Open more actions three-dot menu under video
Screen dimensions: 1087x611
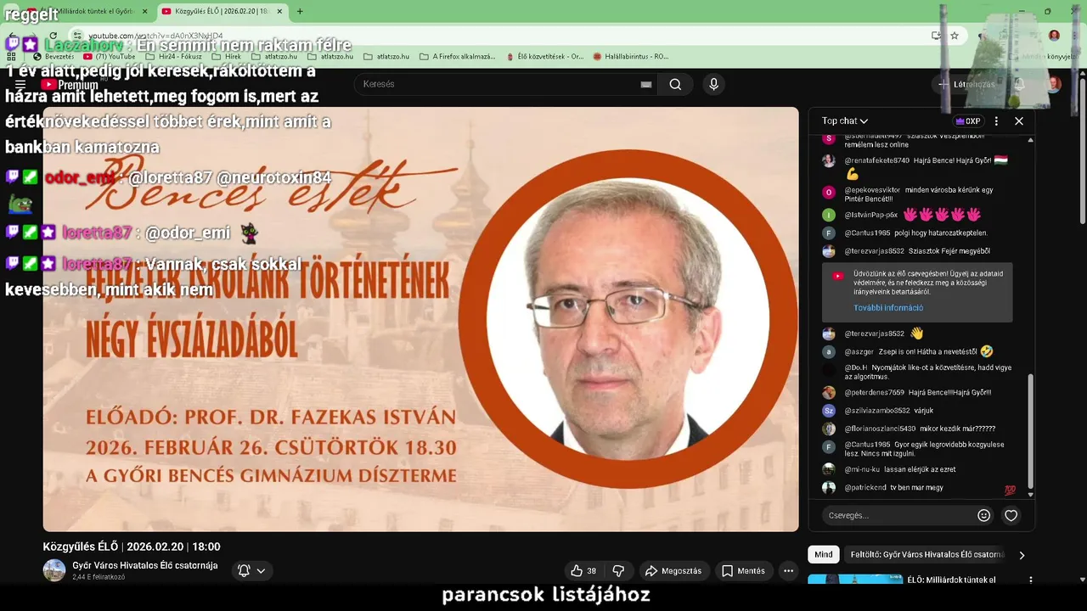(788, 571)
